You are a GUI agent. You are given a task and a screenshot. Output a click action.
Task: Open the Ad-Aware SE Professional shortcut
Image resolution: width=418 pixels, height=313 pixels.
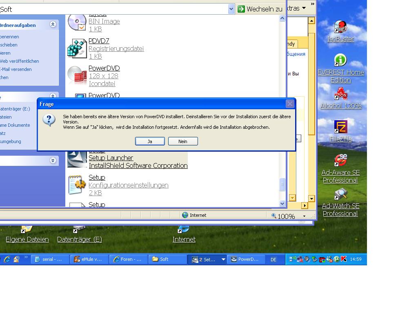coord(341,168)
